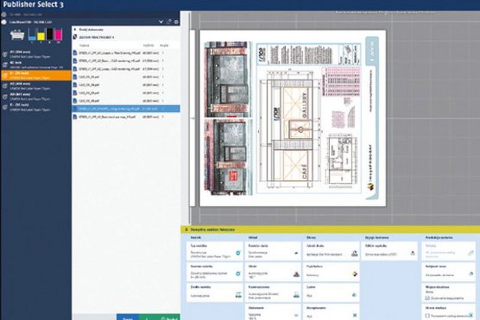The image size is (480, 320).
Task: Click the rotation icon on the Obrót tile
Action: pyautogui.click(x=296, y=274)
